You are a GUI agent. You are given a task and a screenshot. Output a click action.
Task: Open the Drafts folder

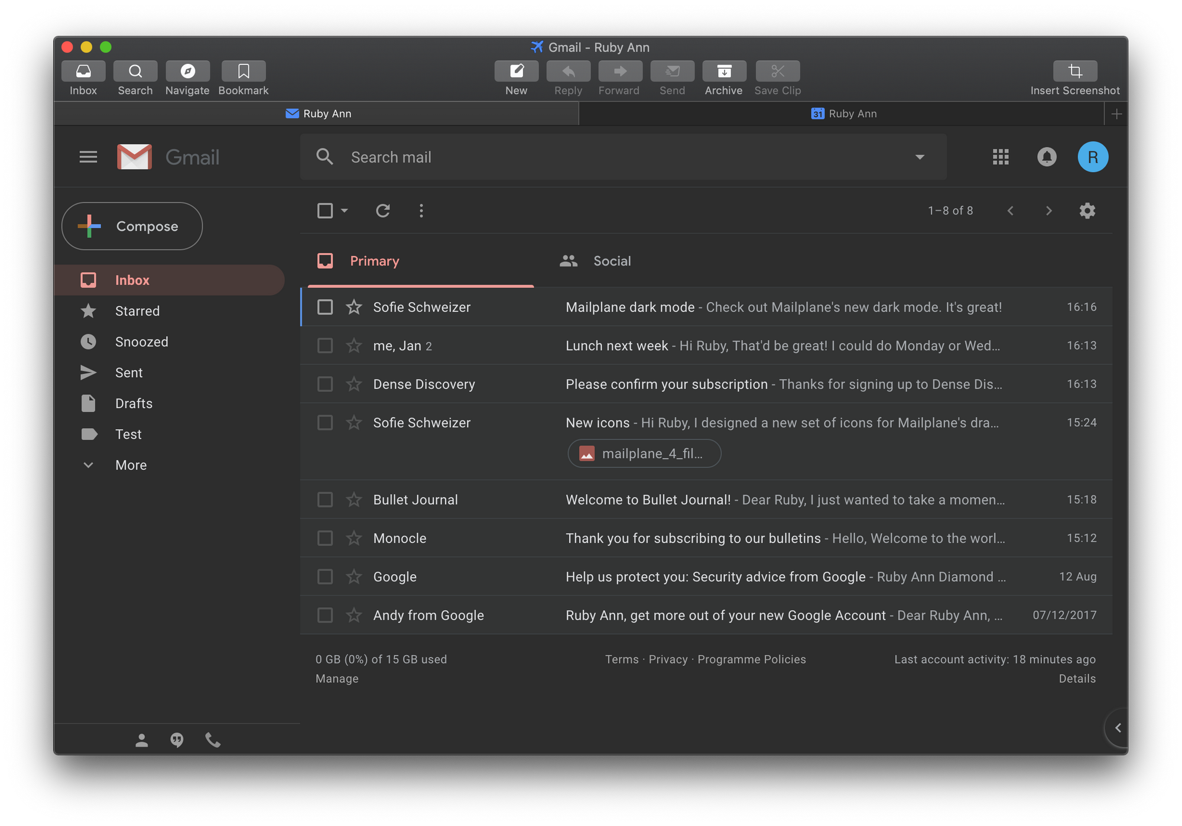click(x=134, y=403)
